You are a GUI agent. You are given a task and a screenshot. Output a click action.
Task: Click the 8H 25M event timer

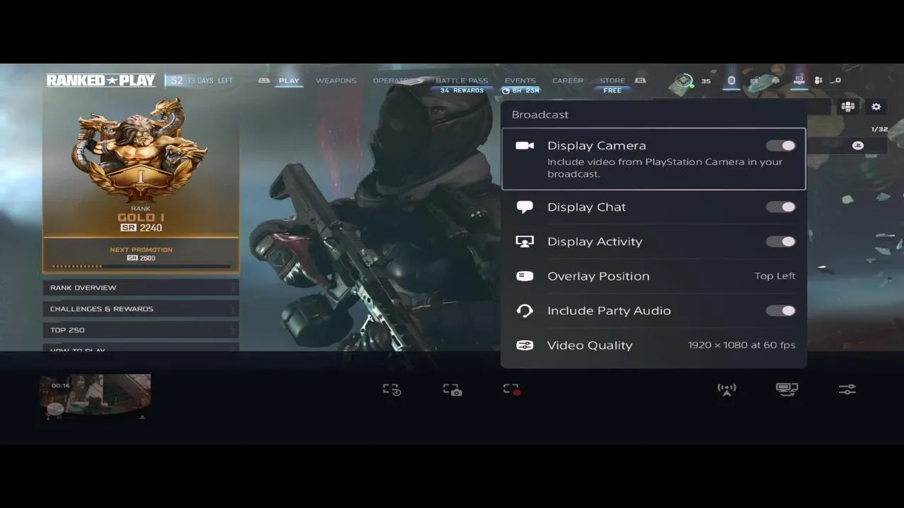(x=521, y=91)
